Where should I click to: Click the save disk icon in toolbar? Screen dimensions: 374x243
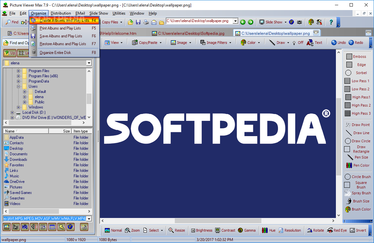(x=138, y=22)
